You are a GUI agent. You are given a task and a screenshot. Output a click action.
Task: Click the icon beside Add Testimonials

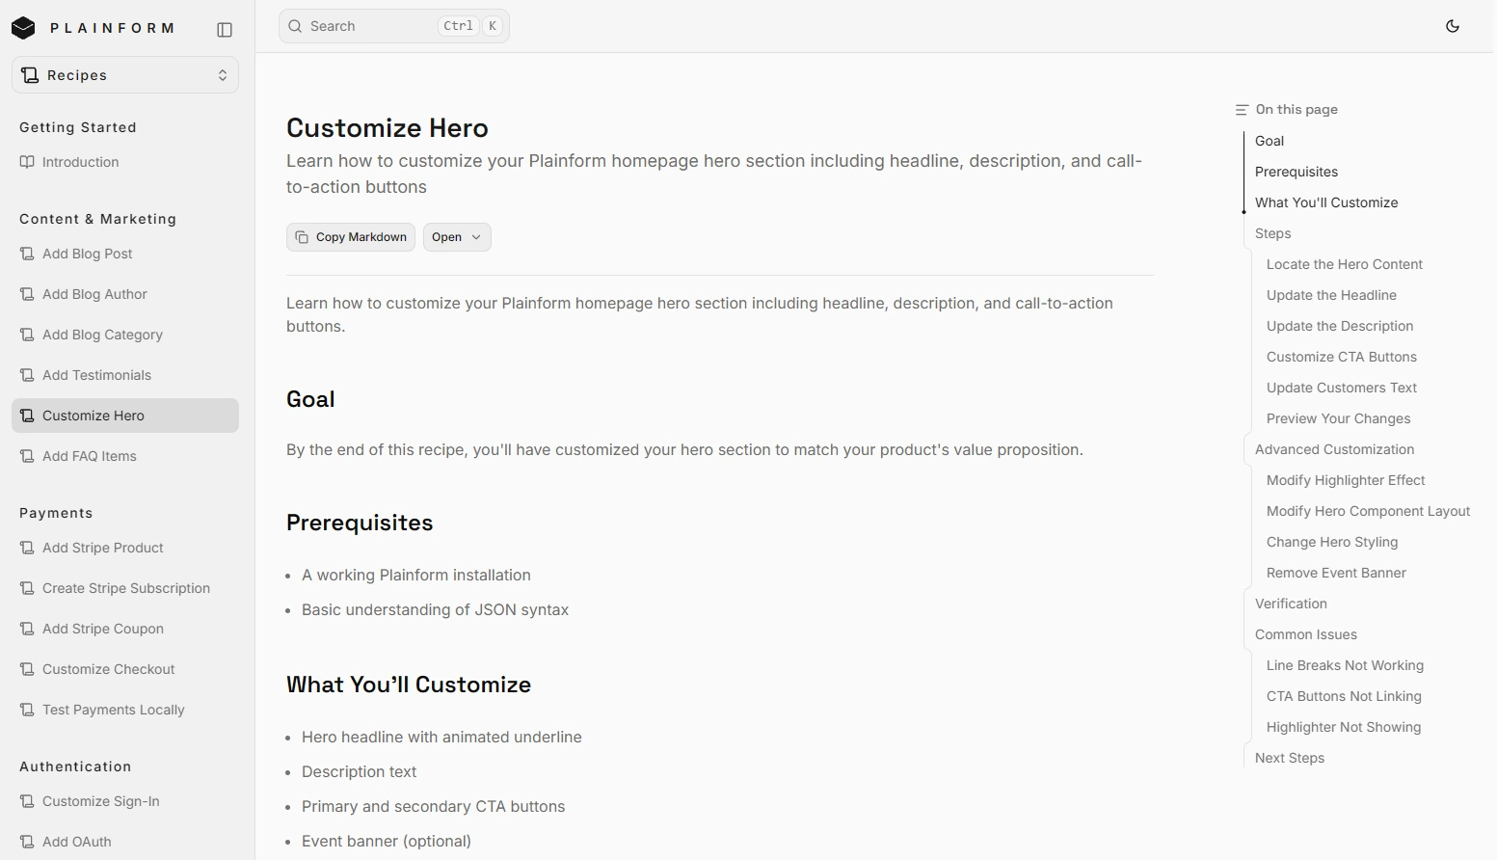pos(27,375)
